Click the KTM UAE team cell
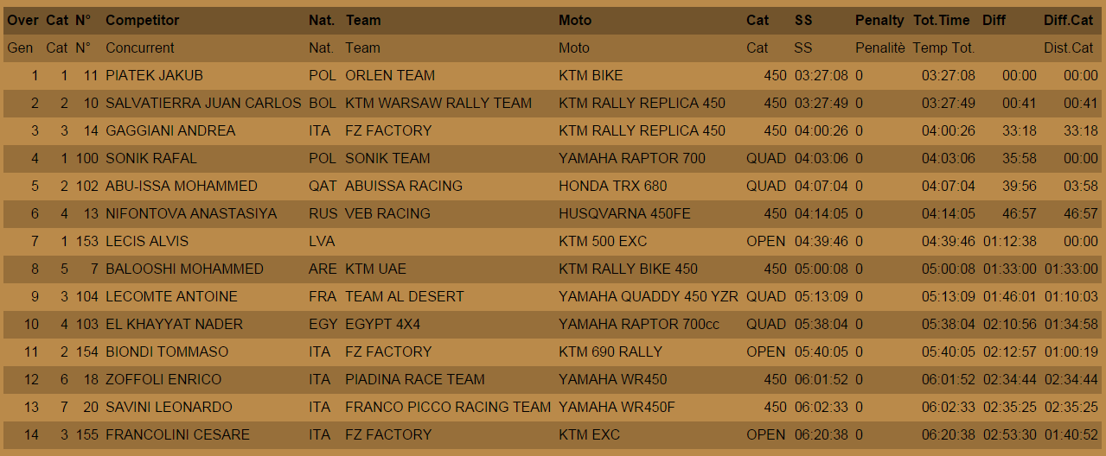Viewport: 1106px width, 456px height. tap(375, 269)
